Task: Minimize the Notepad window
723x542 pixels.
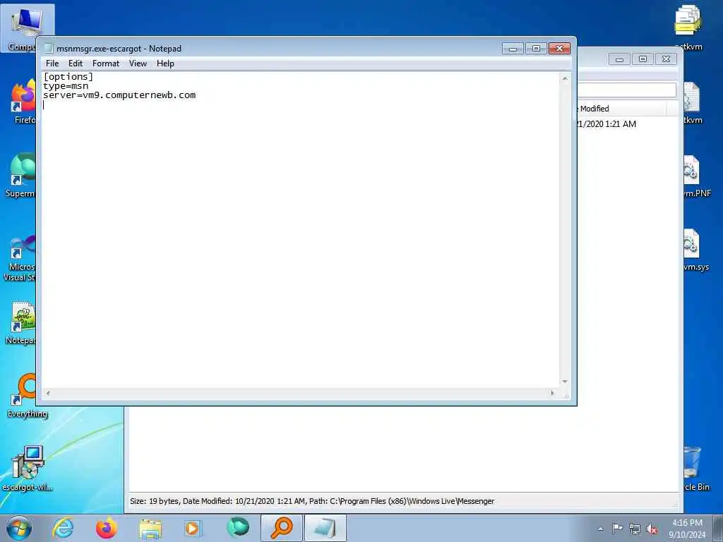Action: pyautogui.click(x=513, y=49)
